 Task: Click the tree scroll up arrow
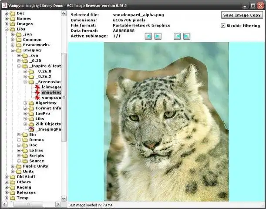point(64,13)
